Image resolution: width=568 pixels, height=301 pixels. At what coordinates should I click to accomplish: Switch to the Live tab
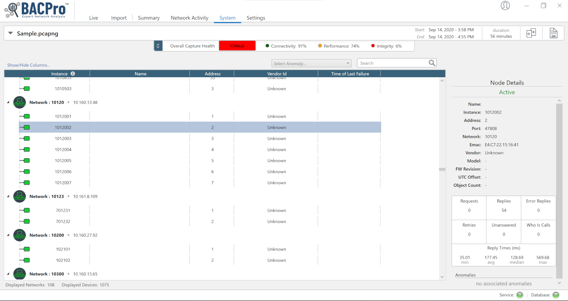pos(94,18)
